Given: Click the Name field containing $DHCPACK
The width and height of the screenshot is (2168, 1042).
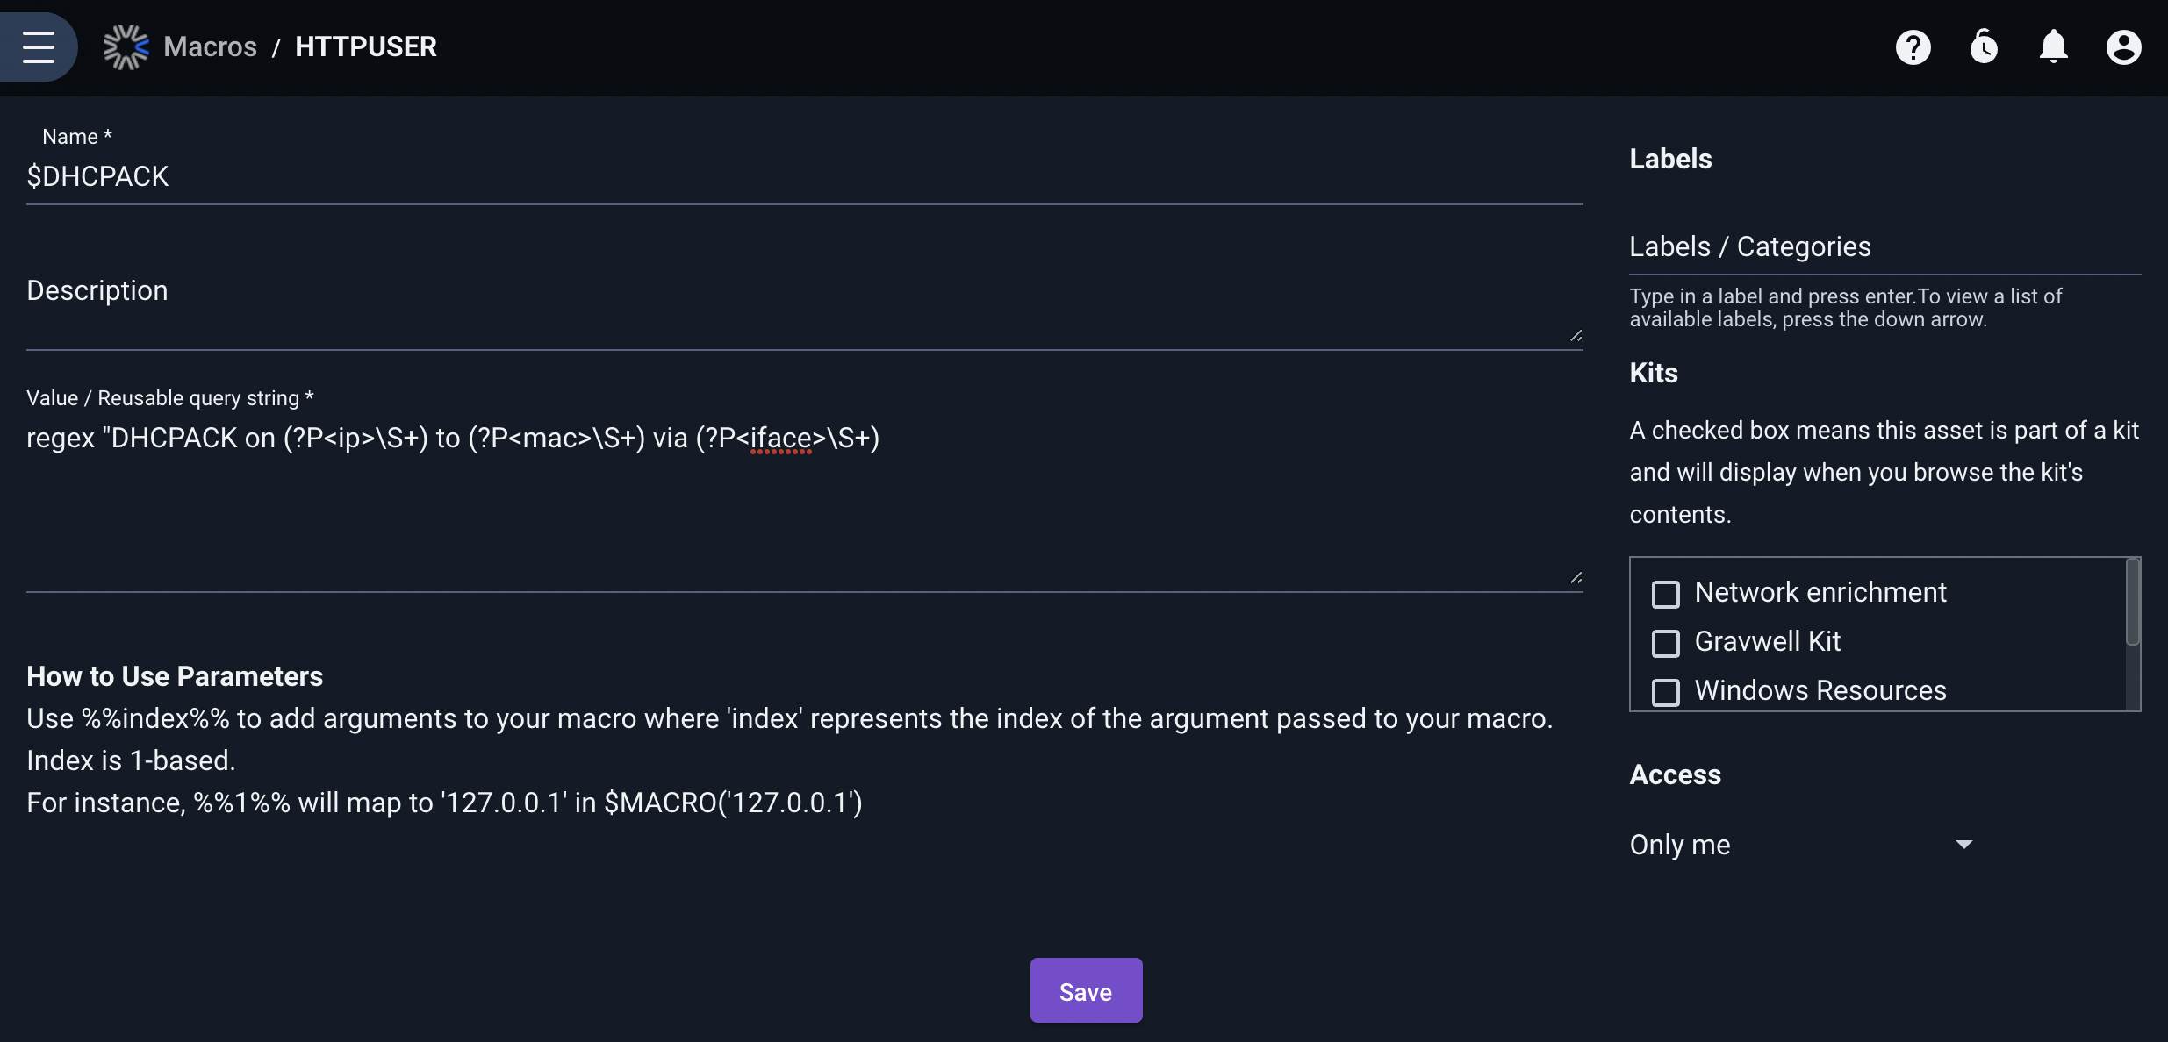Looking at the screenshot, I should point(805,177).
